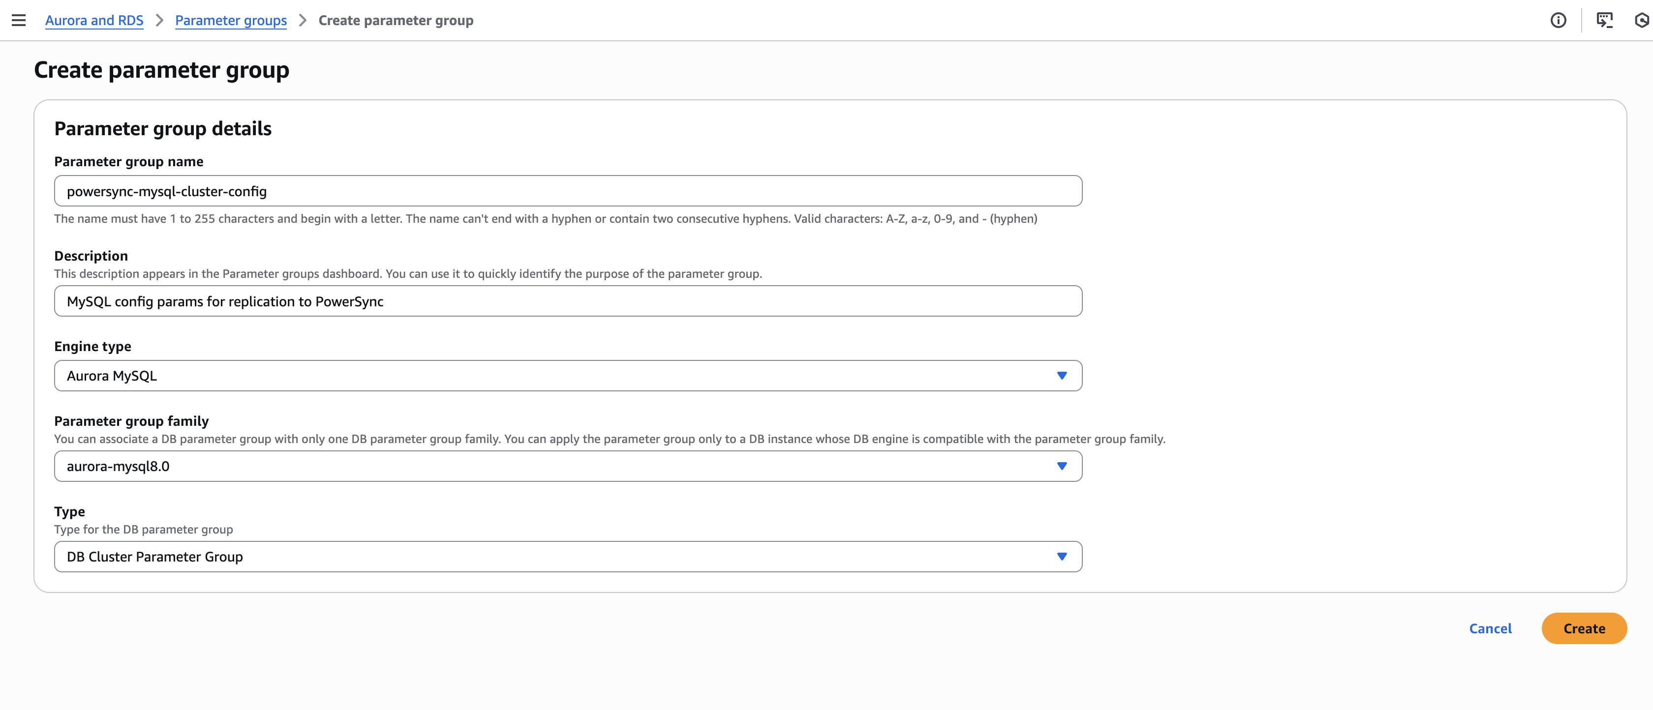1653x710 pixels.
Task: Click chevron after Parameter groups breadcrumb
Action: point(303,21)
